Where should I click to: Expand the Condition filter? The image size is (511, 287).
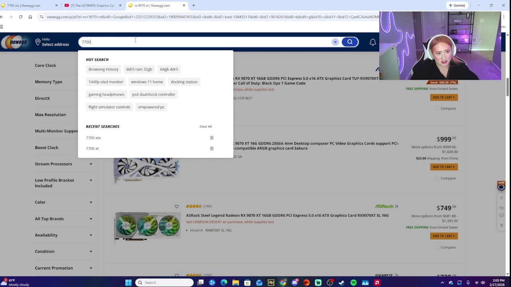(x=63, y=252)
